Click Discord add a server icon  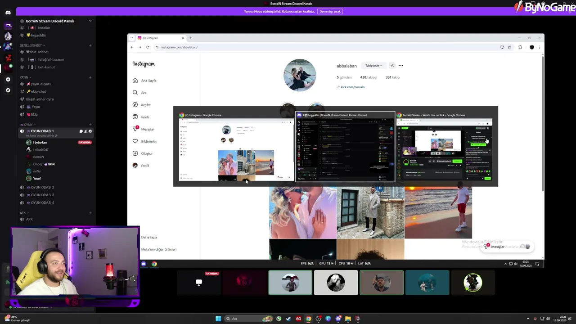(8, 79)
